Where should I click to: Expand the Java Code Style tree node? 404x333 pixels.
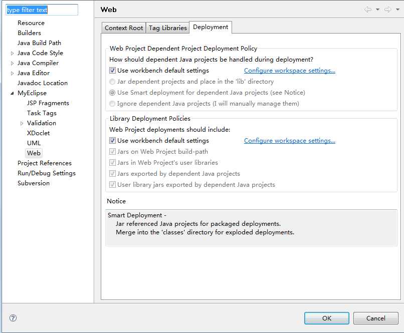coord(13,53)
